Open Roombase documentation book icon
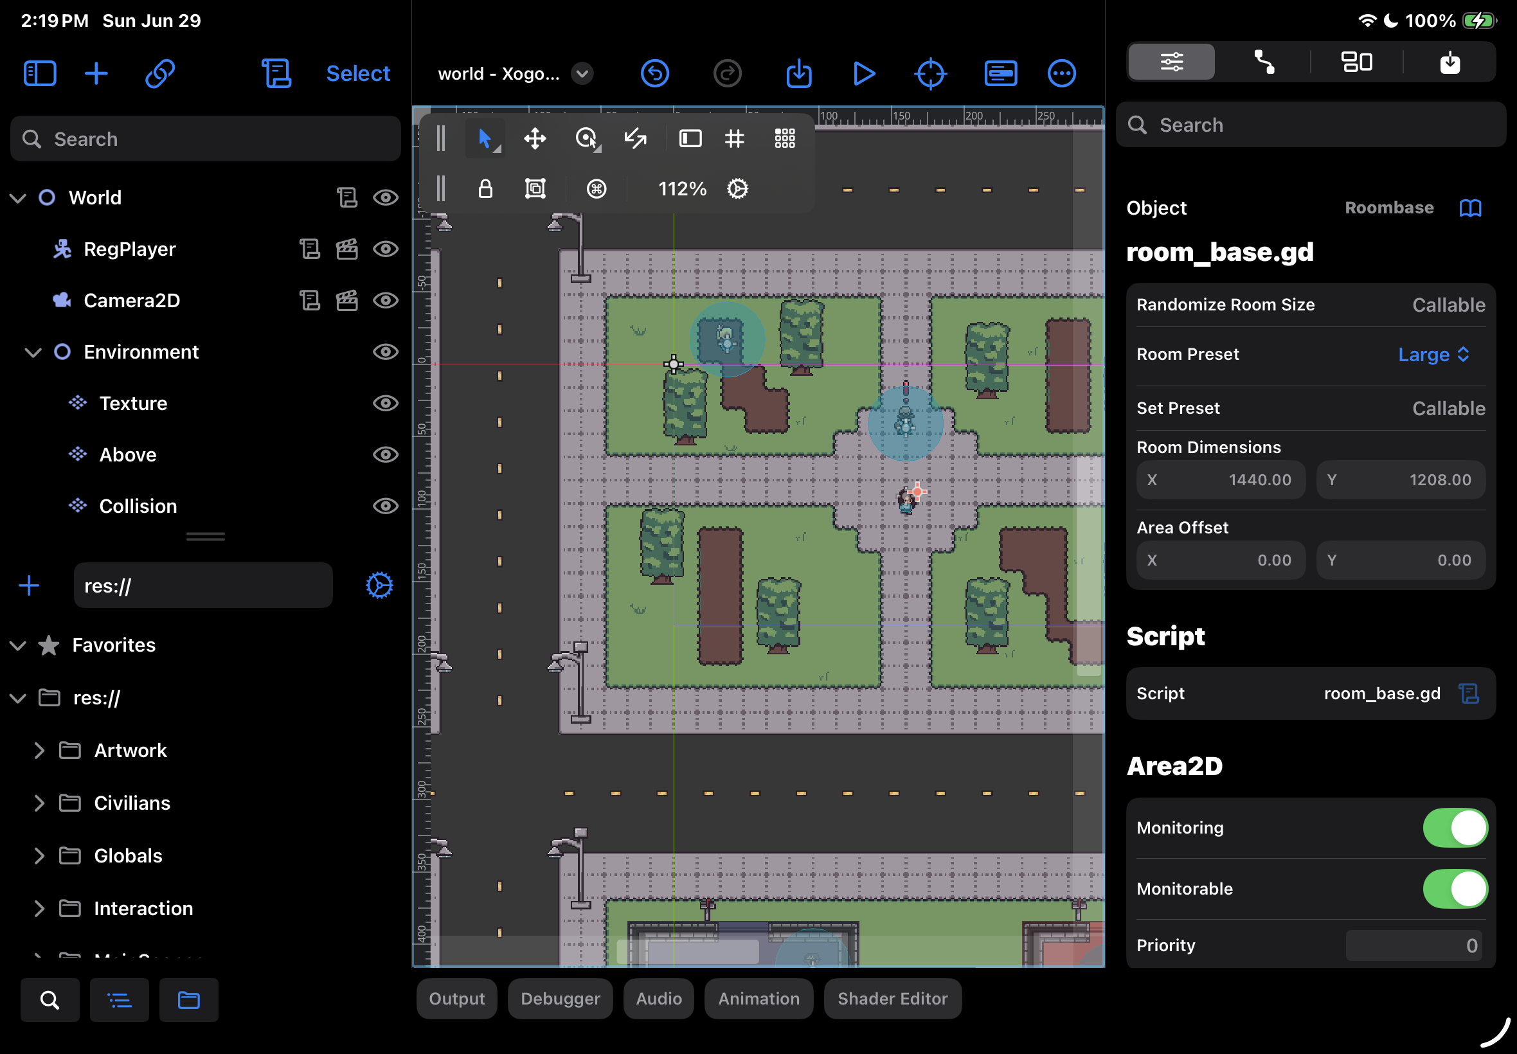Viewport: 1517px width, 1054px height. 1470,208
